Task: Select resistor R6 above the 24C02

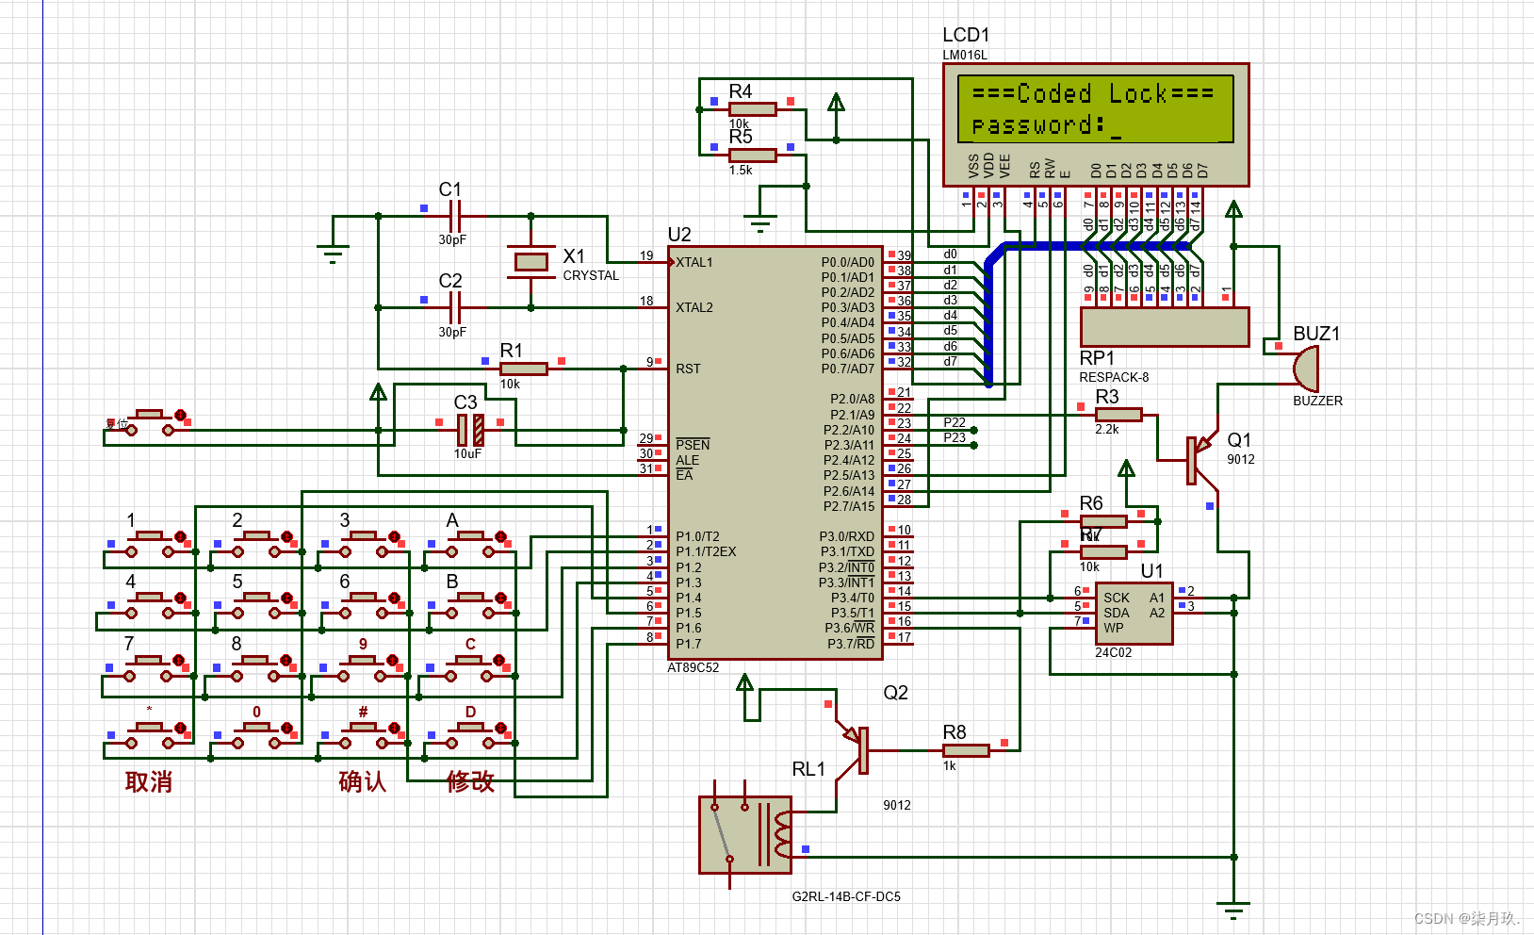Action: point(1103,521)
